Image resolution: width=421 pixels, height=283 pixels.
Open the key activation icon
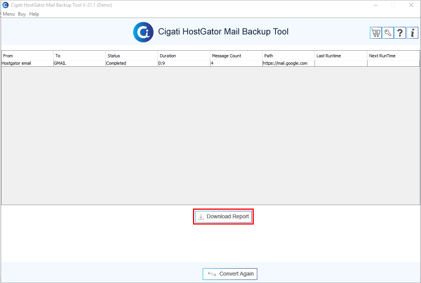[x=388, y=33]
